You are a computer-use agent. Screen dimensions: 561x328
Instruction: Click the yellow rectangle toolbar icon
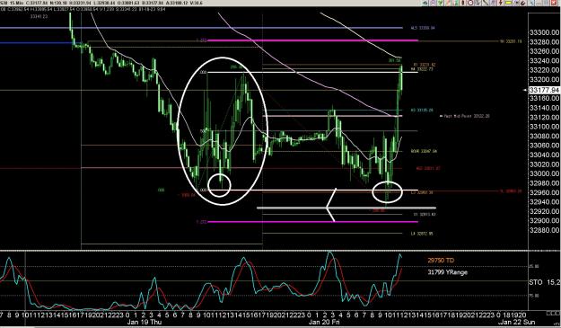coord(508,3)
